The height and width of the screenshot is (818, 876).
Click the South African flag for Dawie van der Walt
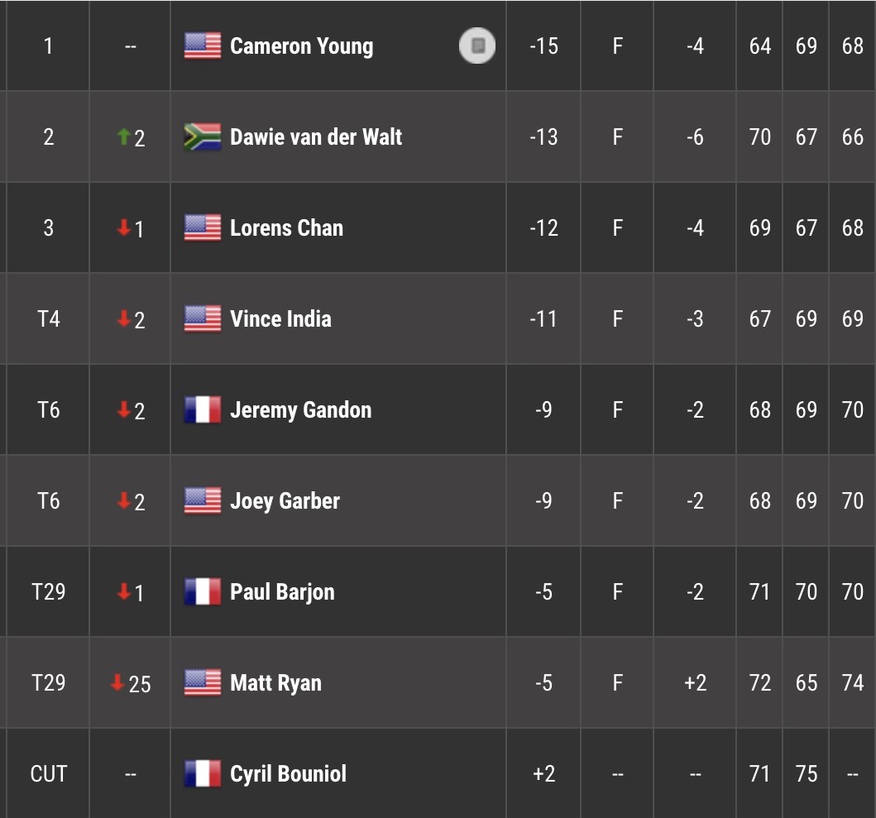click(202, 137)
